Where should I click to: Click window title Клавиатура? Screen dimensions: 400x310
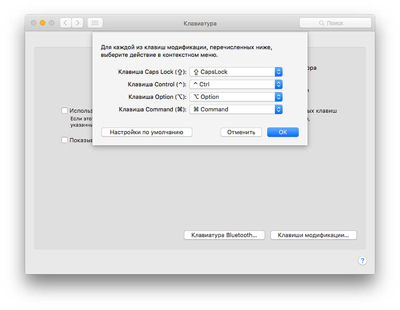(200, 24)
